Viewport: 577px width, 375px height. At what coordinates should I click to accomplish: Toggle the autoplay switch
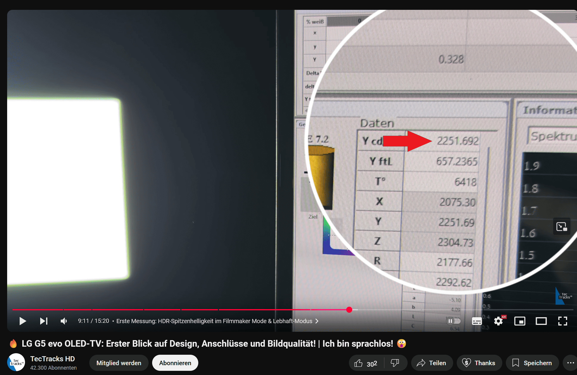pyautogui.click(x=453, y=321)
